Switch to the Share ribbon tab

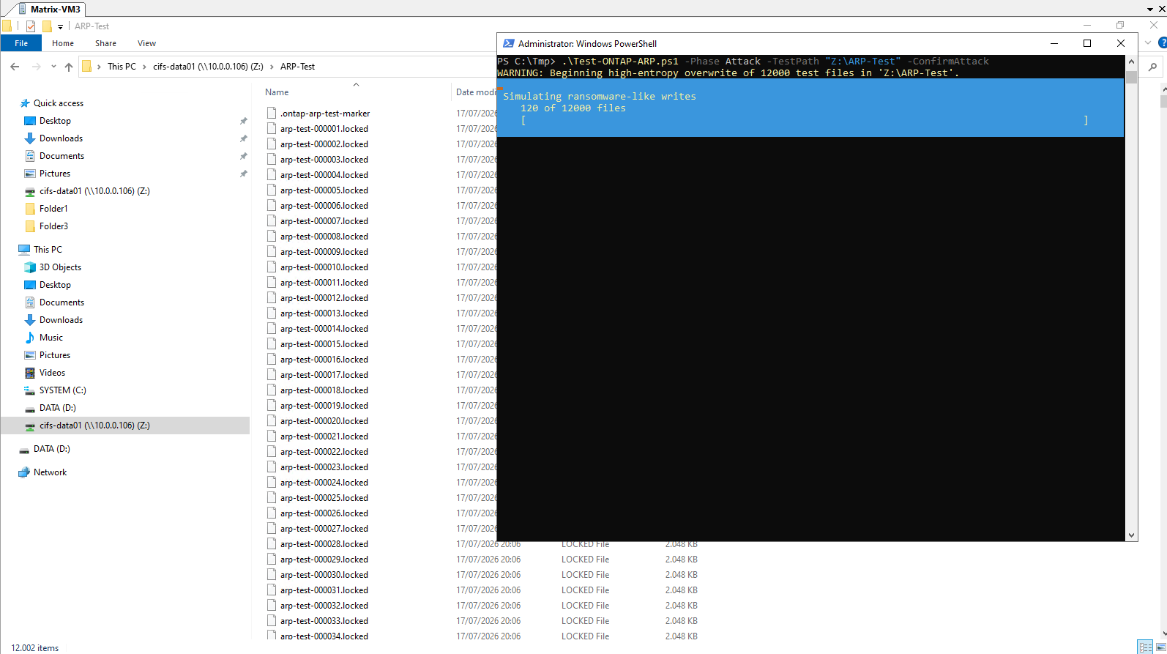tap(105, 43)
